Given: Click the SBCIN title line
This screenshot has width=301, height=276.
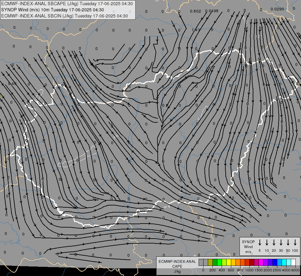Looking at the screenshot, I should (65, 16).
